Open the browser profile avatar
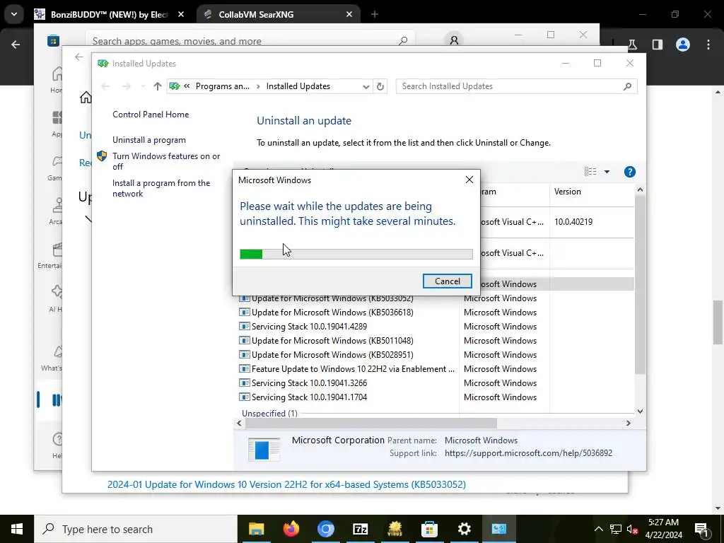The height and width of the screenshot is (543, 724). (x=683, y=45)
